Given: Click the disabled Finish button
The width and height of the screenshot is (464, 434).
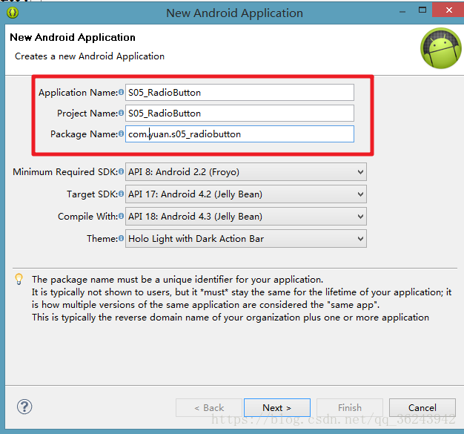Looking at the screenshot, I should [350, 407].
